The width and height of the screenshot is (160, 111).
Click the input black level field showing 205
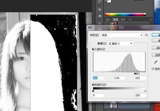[x=98, y=78]
